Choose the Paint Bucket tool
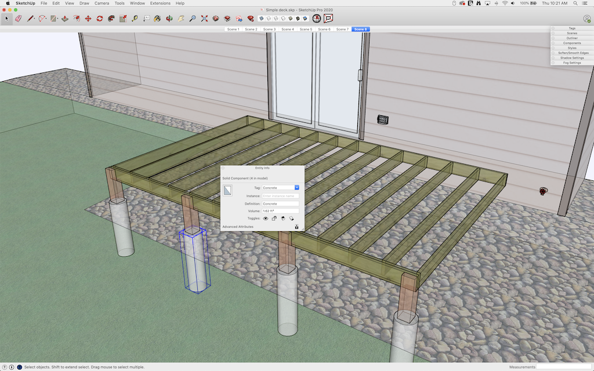Viewport: 594px width, 371px height. pyautogui.click(x=157, y=19)
